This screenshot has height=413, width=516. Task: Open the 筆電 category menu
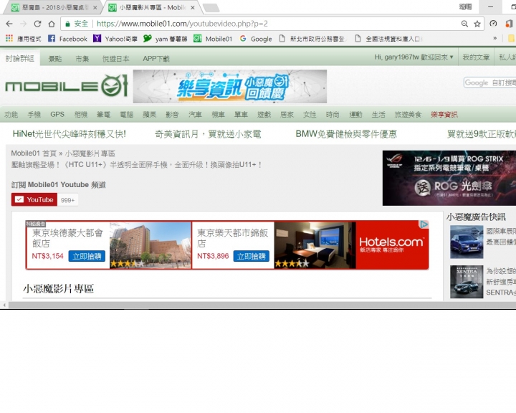tap(103, 114)
